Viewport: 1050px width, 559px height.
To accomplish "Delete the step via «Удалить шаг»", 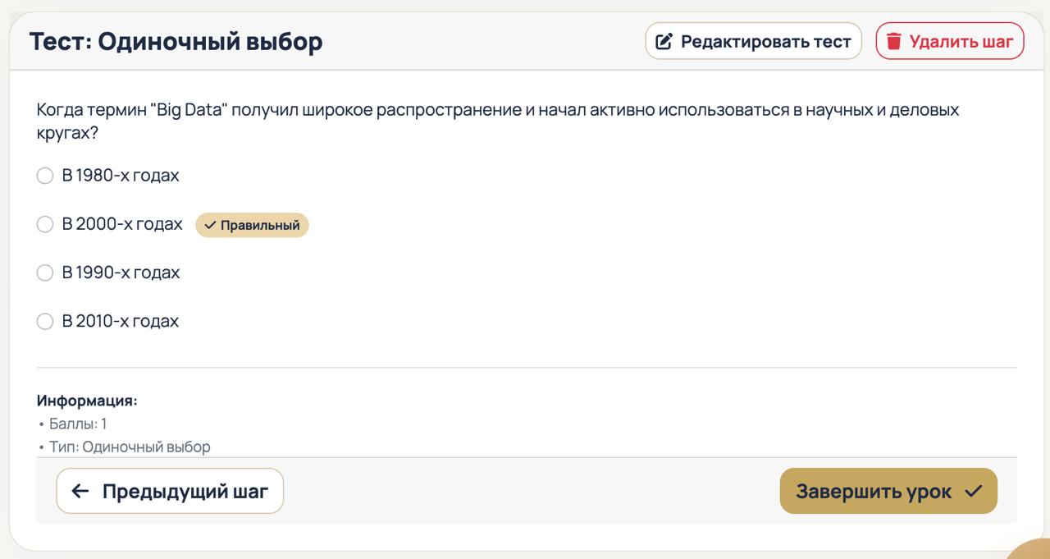I will tap(950, 41).
